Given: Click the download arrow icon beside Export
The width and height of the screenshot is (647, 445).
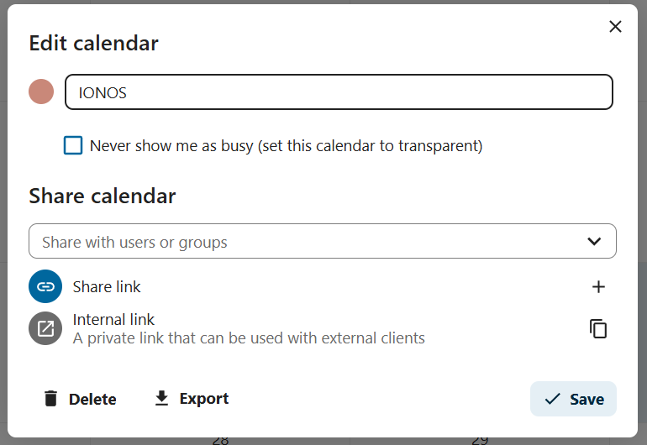Looking at the screenshot, I should tap(162, 398).
